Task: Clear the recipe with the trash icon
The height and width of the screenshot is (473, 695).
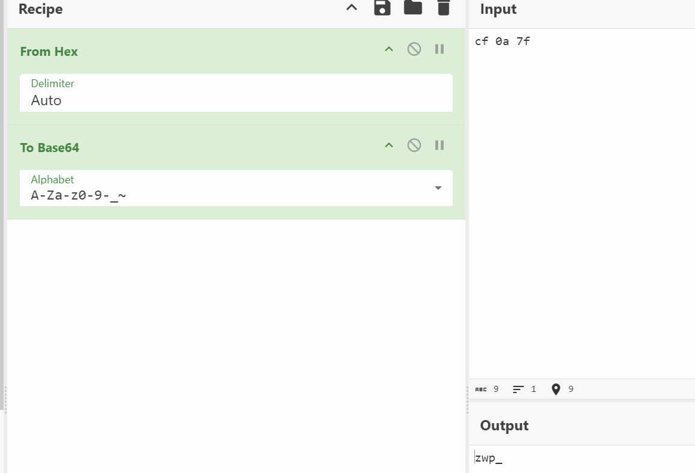Action: click(443, 8)
